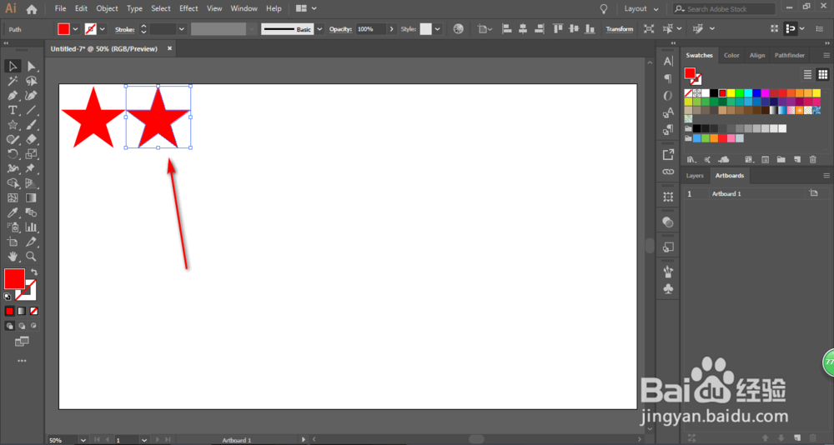Open the fill color dropdown in control bar
The image size is (834, 445).
click(75, 29)
